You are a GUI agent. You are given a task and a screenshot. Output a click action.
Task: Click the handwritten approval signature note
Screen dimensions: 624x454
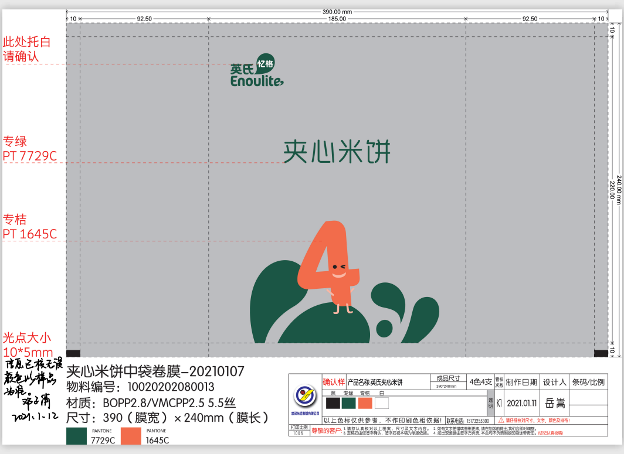pyautogui.click(x=33, y=390)
